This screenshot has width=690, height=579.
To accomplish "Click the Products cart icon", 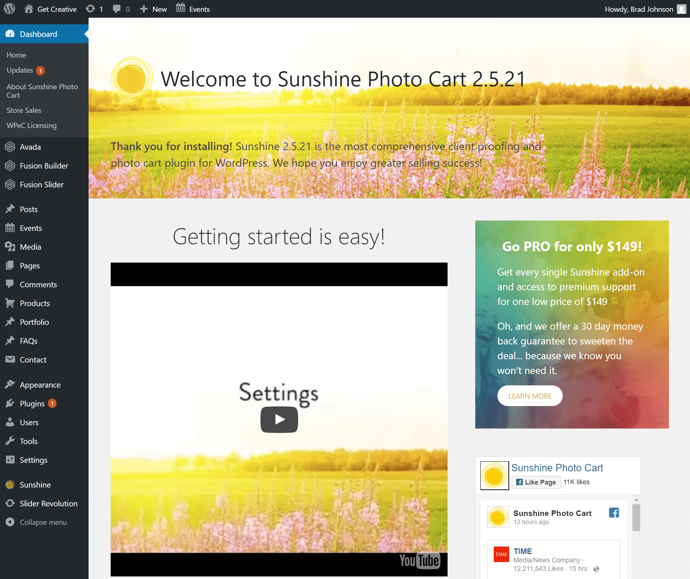I will (x=10, y=303).
